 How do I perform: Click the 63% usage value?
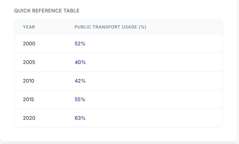80,118
